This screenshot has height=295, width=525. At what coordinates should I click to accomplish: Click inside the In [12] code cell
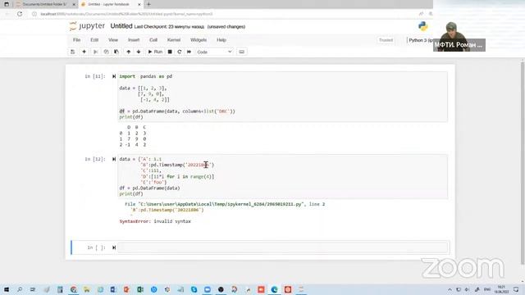pyautogui.click(x=282, y=177)
